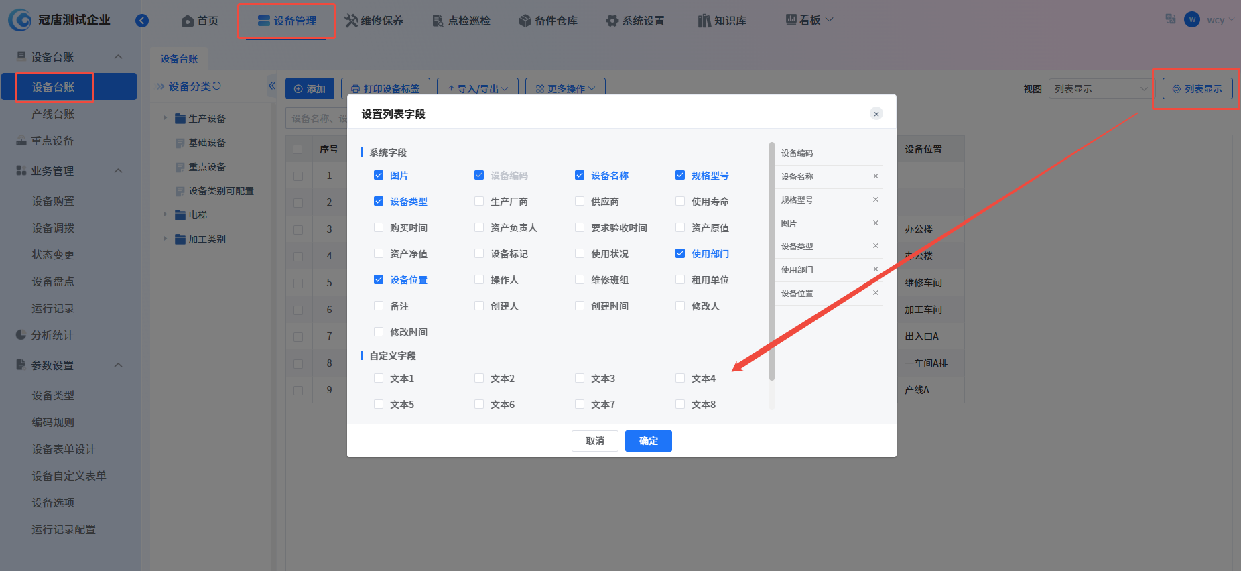The width and height of the screenshot is (1241, 571).
Task: Open 重点设备 in left sidebar
Action: (x=52, y=141)
